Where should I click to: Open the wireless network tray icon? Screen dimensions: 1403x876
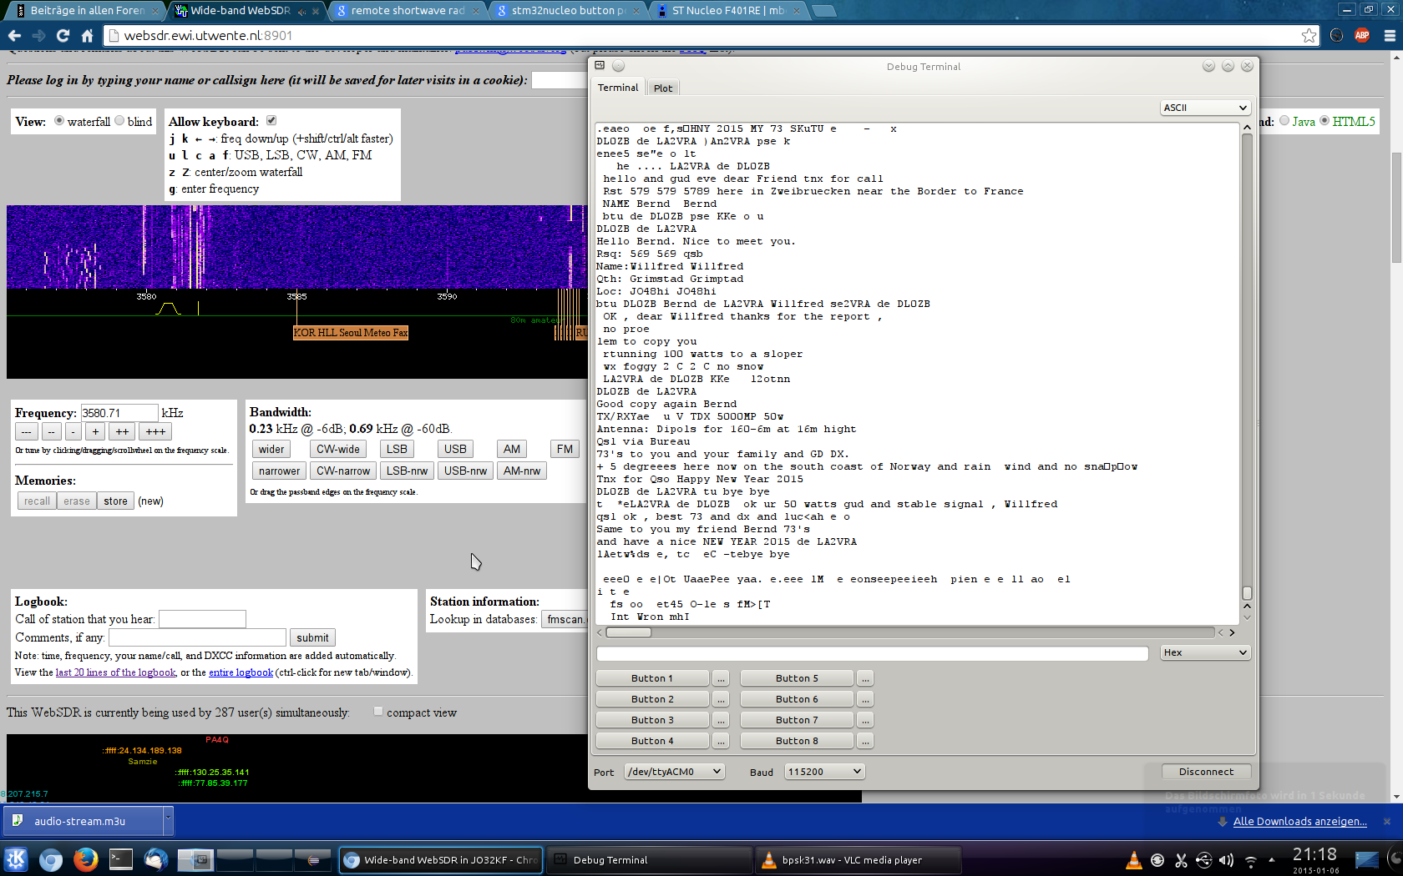pyautogui.click(x=1250, y=860)
